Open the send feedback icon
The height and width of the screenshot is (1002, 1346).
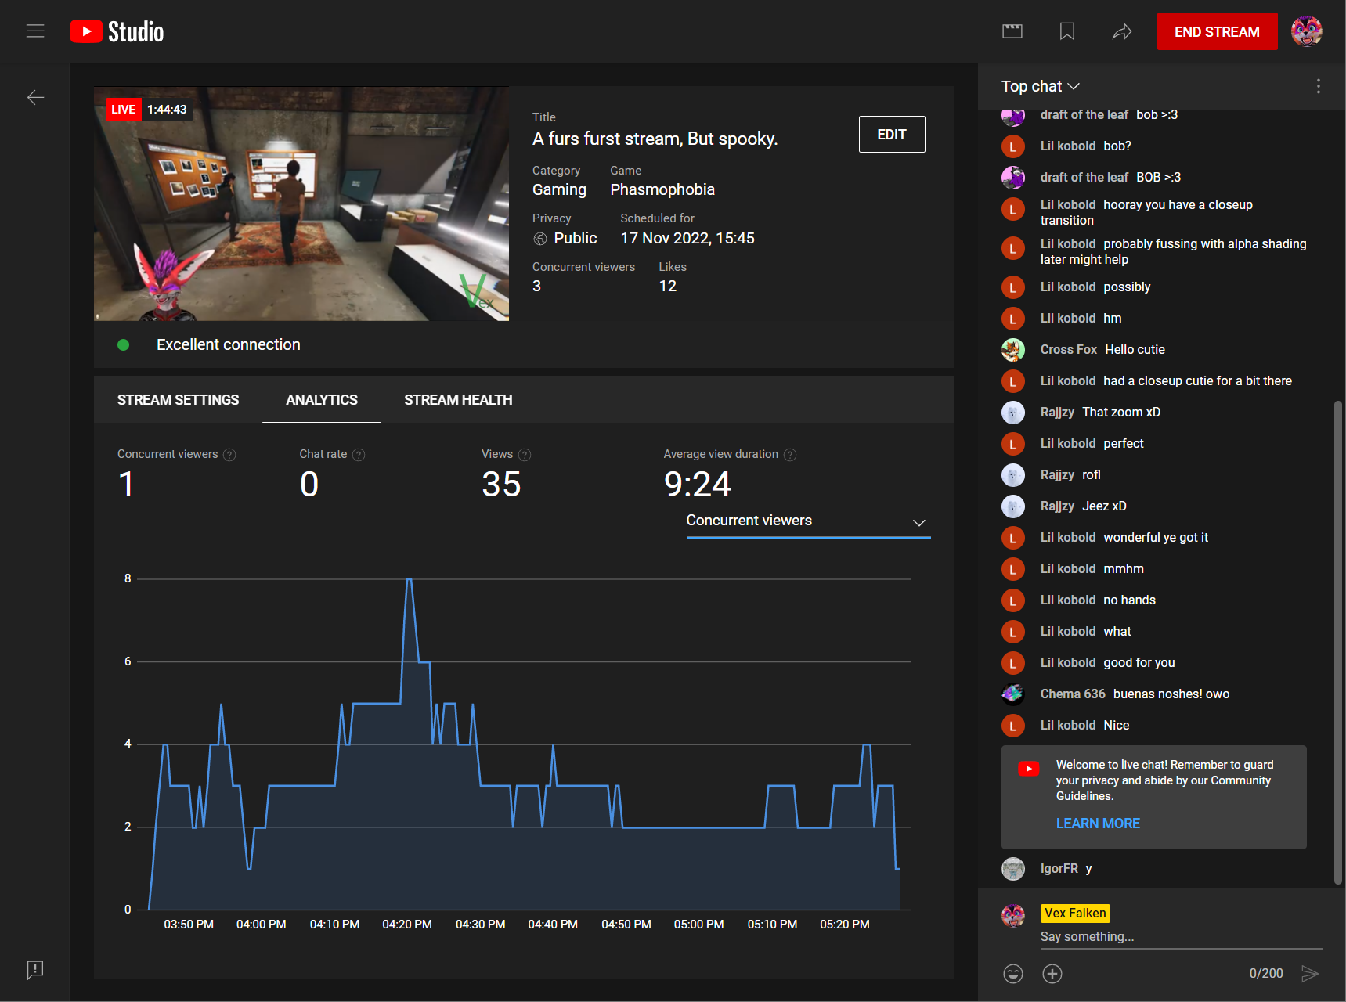35,969
